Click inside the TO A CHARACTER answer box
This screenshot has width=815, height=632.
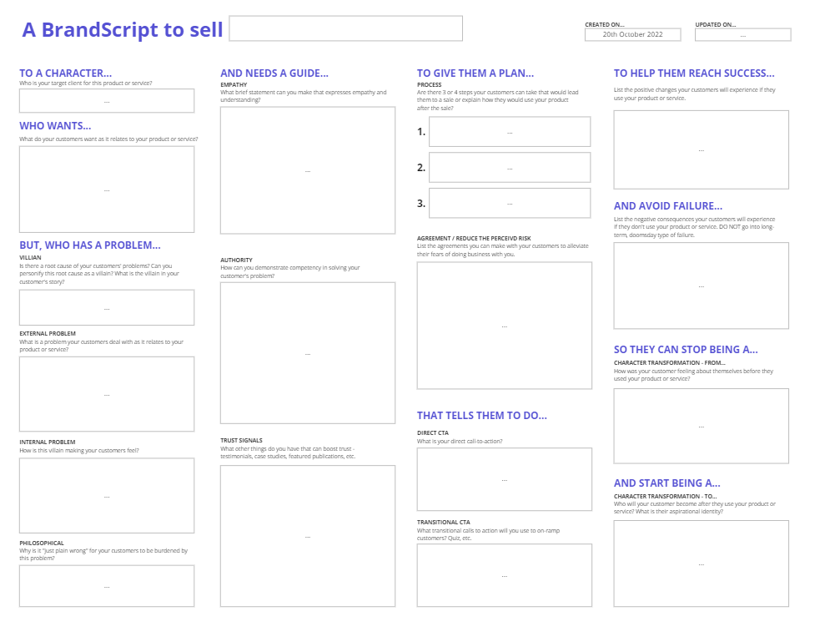click(106, 100)
